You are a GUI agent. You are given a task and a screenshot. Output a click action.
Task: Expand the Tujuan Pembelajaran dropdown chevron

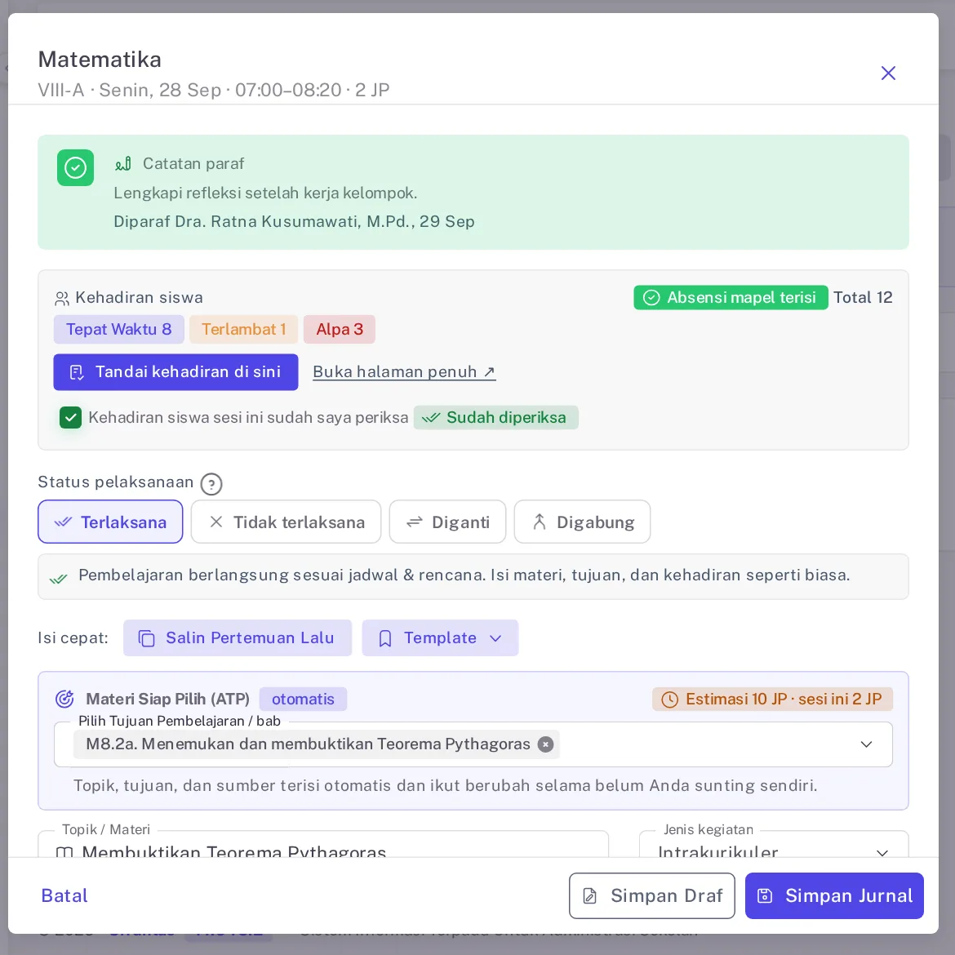pyautogui.click(x=866, y=744)
